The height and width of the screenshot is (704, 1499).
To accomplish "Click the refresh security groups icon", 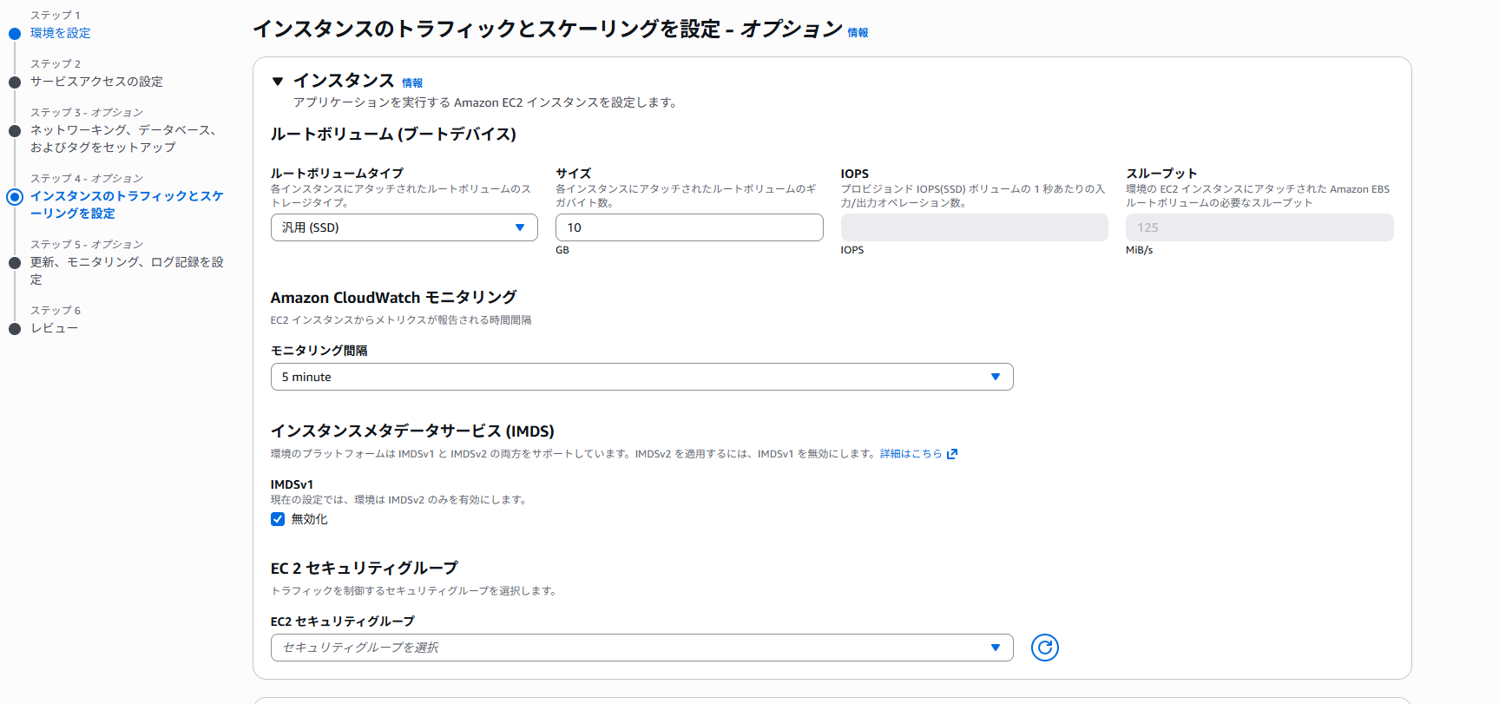I will click(1044, 648).
